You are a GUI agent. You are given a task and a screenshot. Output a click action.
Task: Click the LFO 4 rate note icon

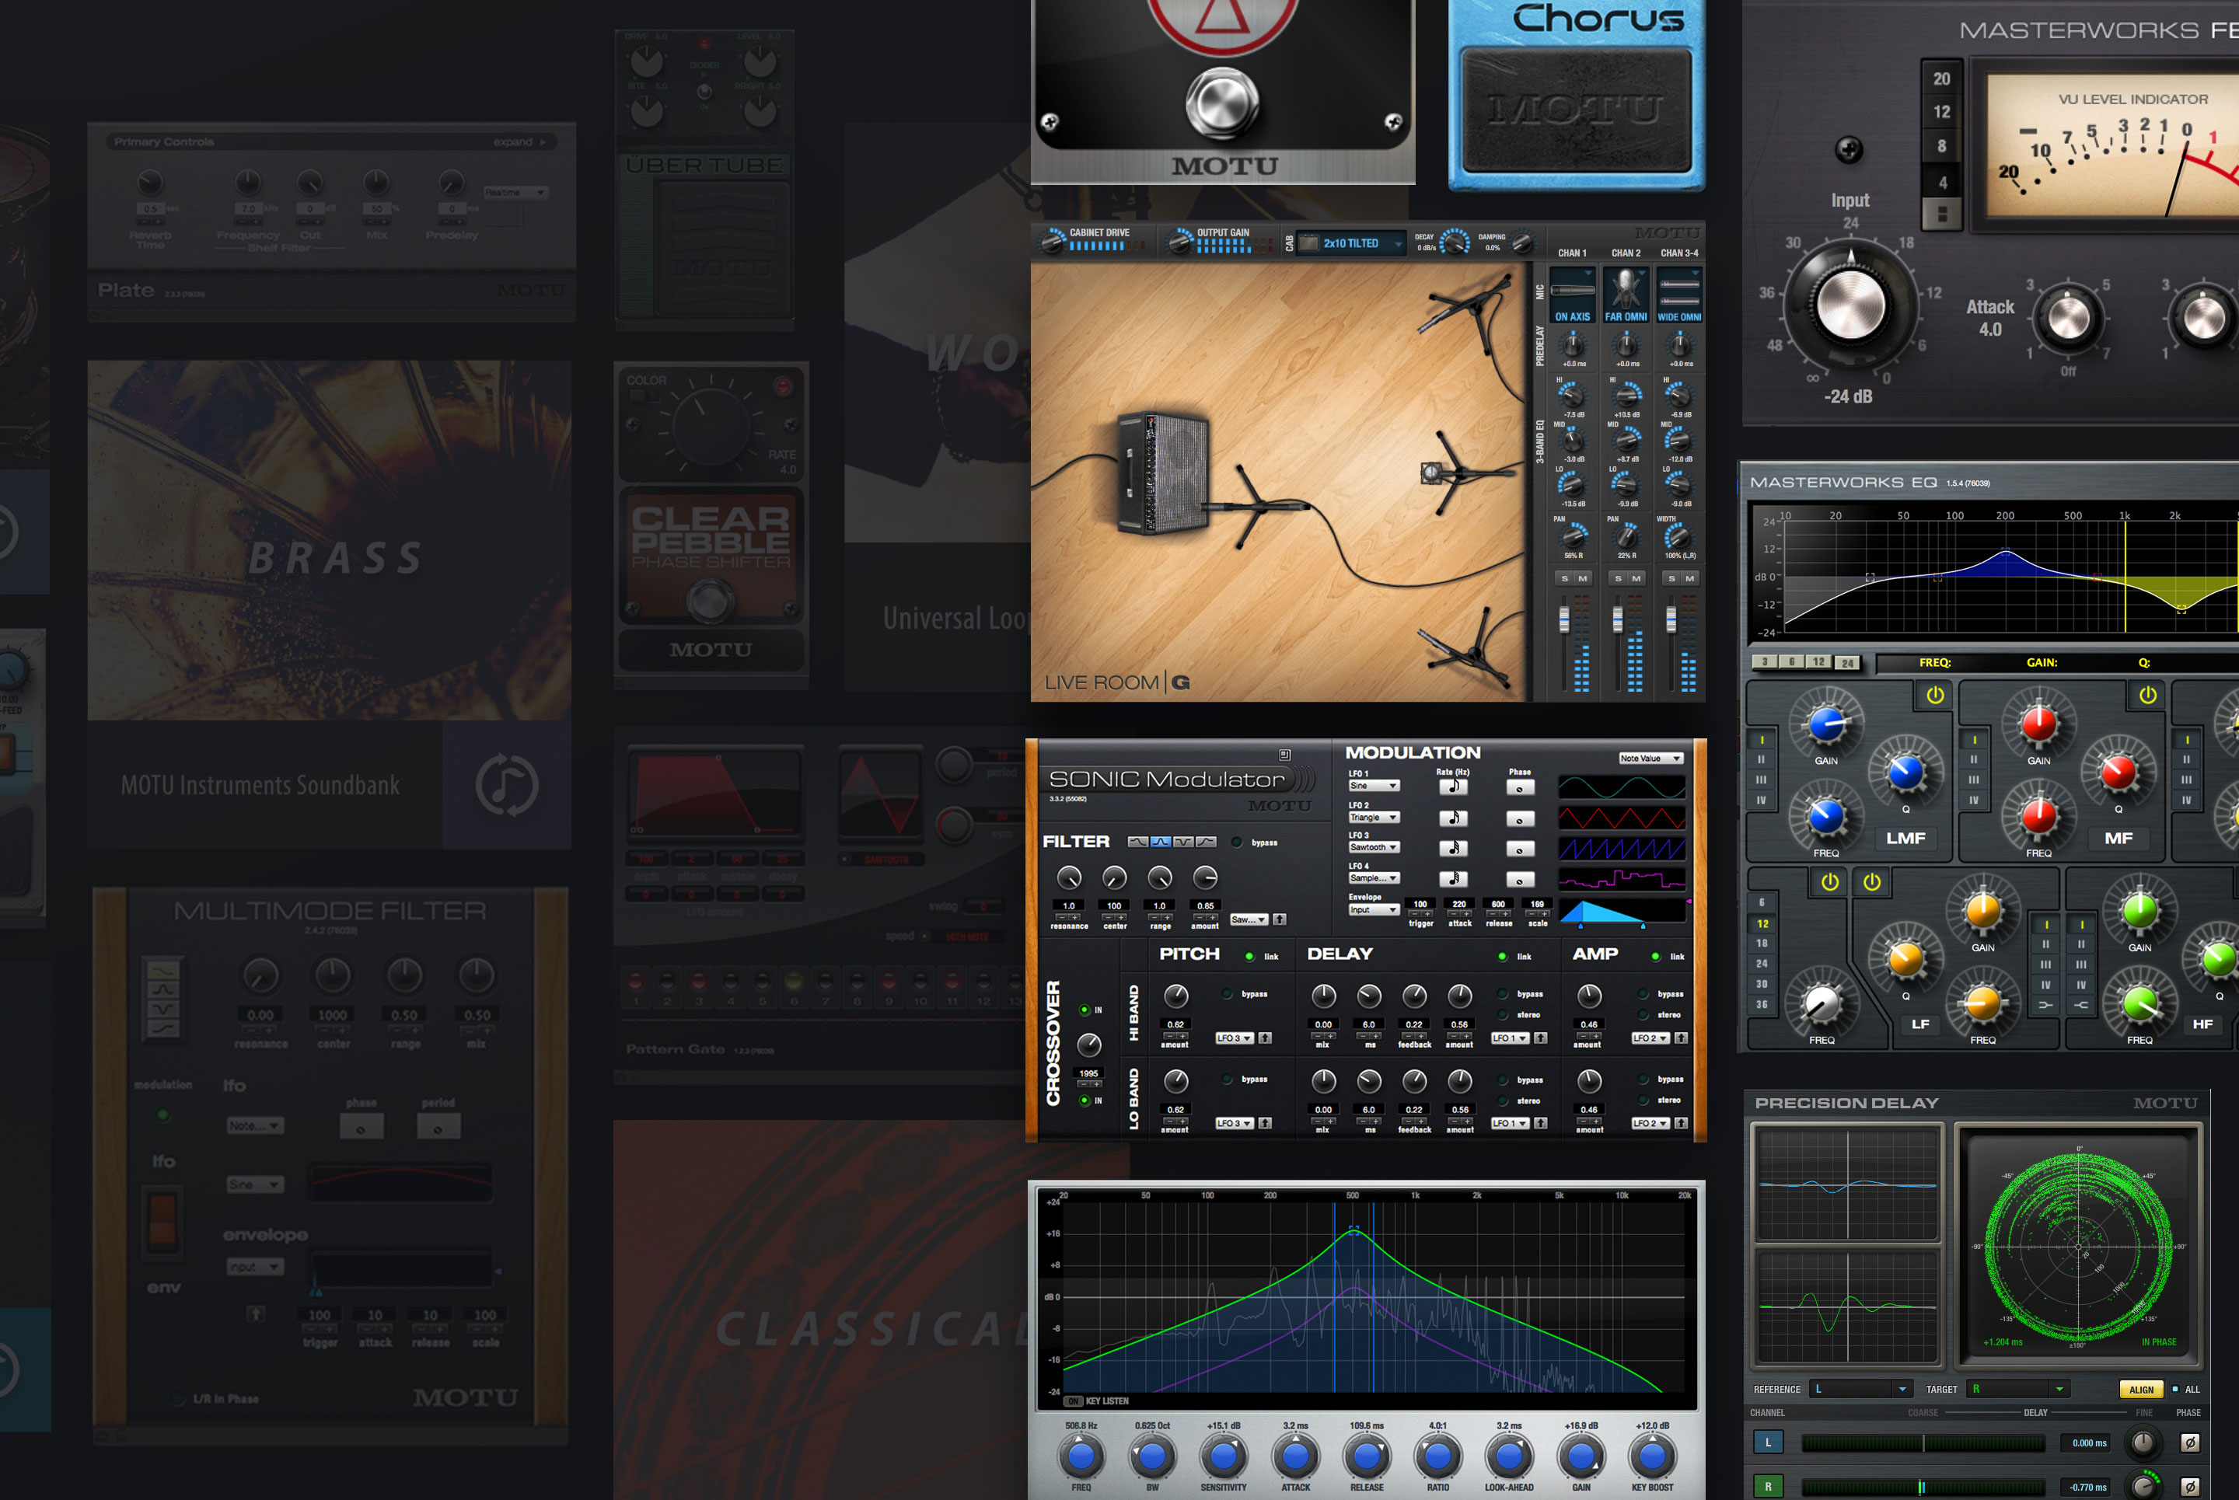tap(1452, 879)
